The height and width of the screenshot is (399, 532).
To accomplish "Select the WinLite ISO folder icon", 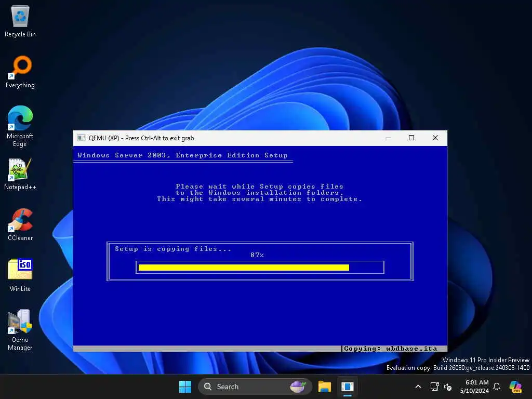I will pos(20,275).
